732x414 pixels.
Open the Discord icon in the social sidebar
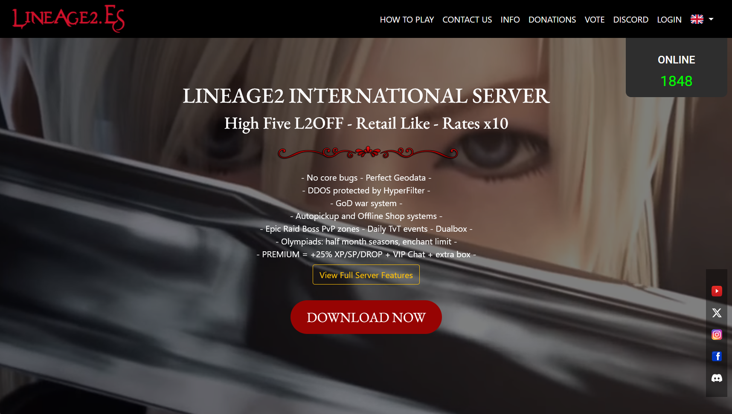coord(717,378)
